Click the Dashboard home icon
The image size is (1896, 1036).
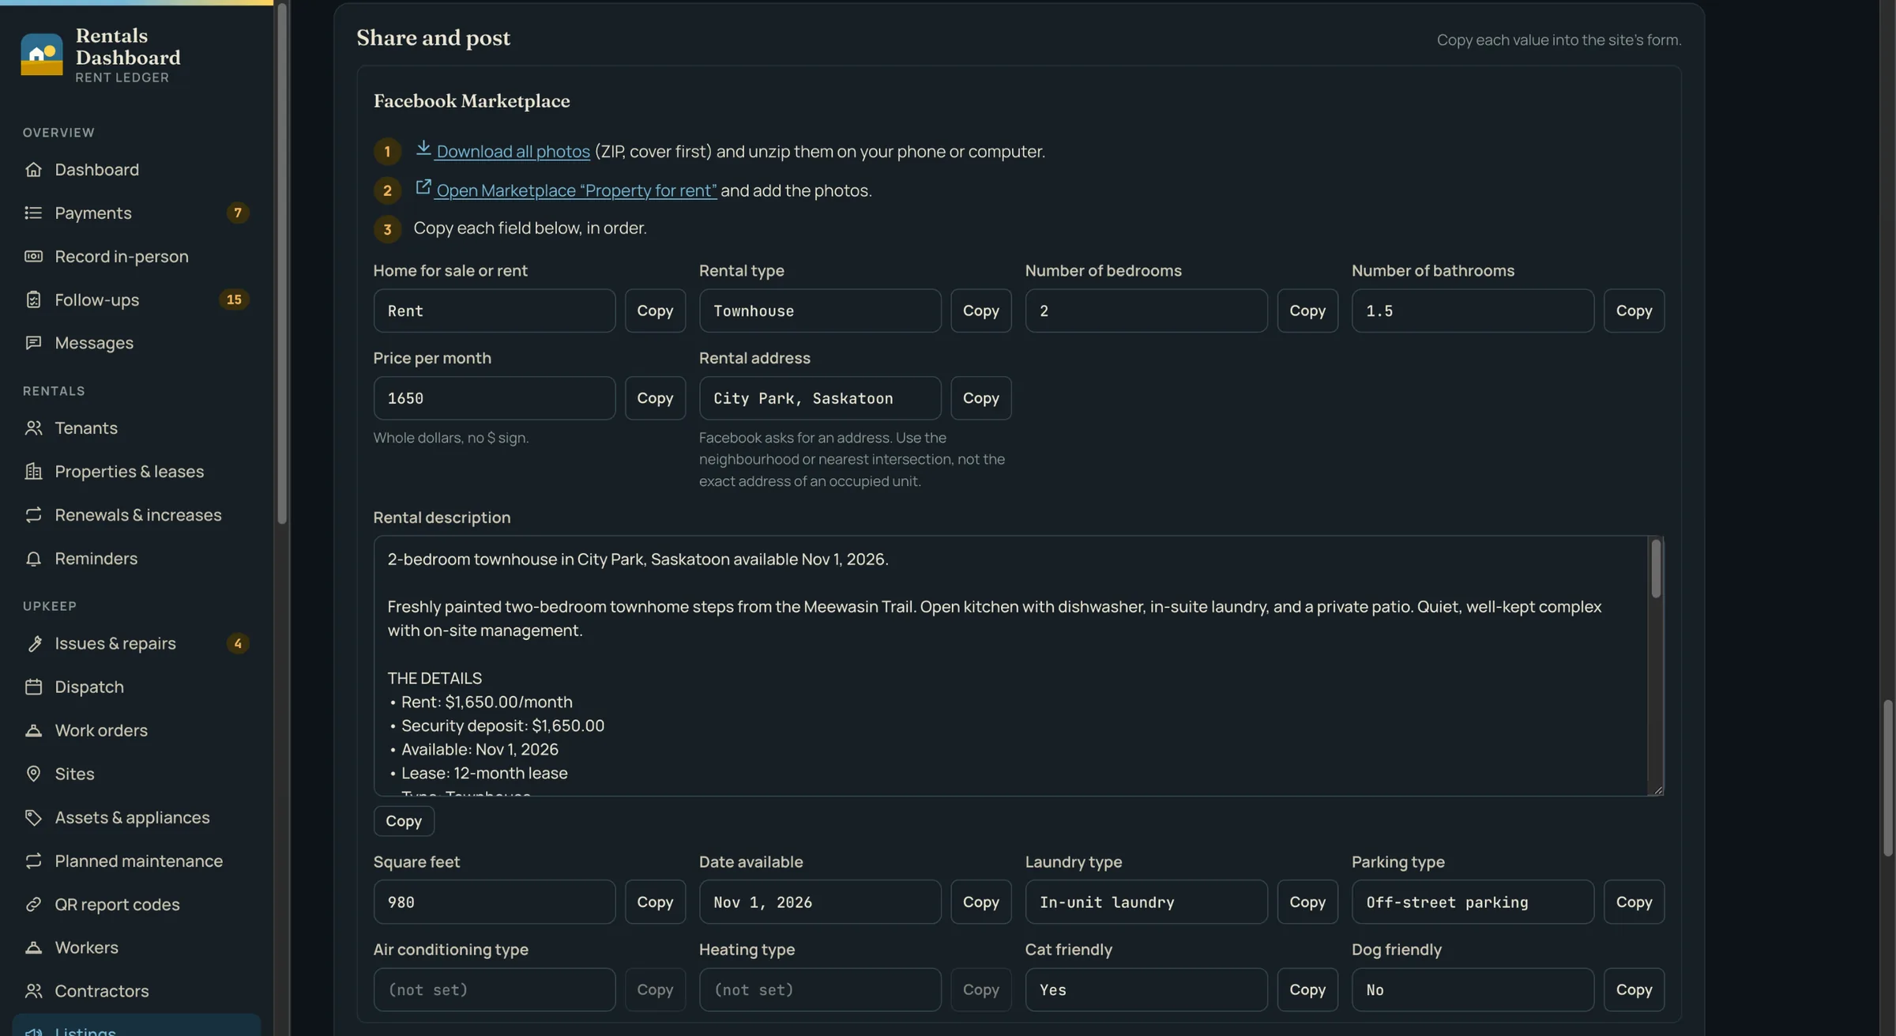click(x=33, y=170)
